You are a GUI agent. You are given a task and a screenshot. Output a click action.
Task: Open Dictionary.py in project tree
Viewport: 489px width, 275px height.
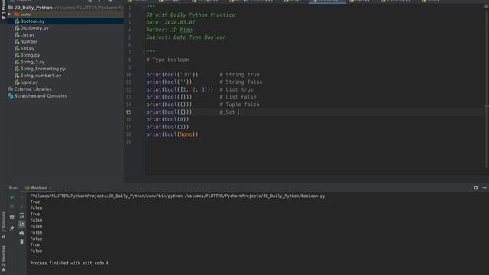click(x=34, y=28)
